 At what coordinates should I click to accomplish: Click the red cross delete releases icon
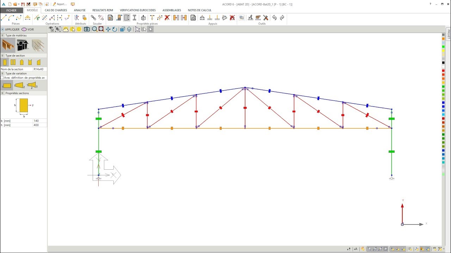click(167, 18)
